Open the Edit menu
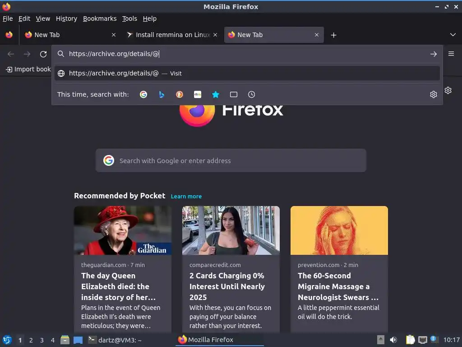Image resolution: width=462 pixels, height=347 pixels. (24, 19)
